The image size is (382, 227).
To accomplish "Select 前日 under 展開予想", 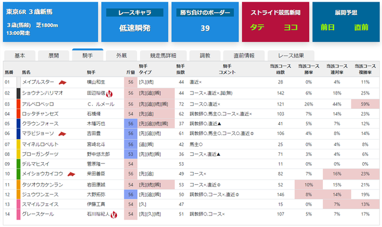I will coord(328,27).
